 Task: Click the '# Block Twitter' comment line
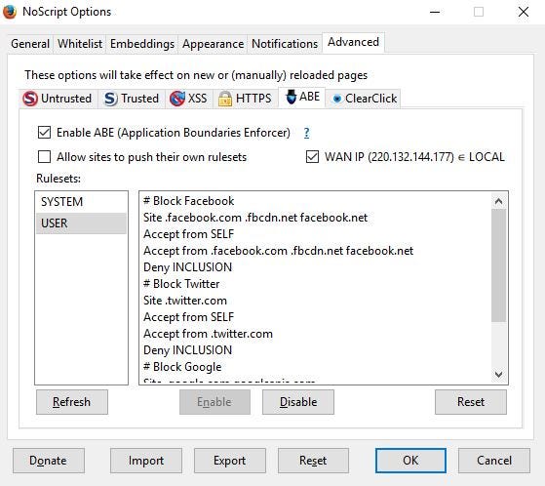(181, 284)
